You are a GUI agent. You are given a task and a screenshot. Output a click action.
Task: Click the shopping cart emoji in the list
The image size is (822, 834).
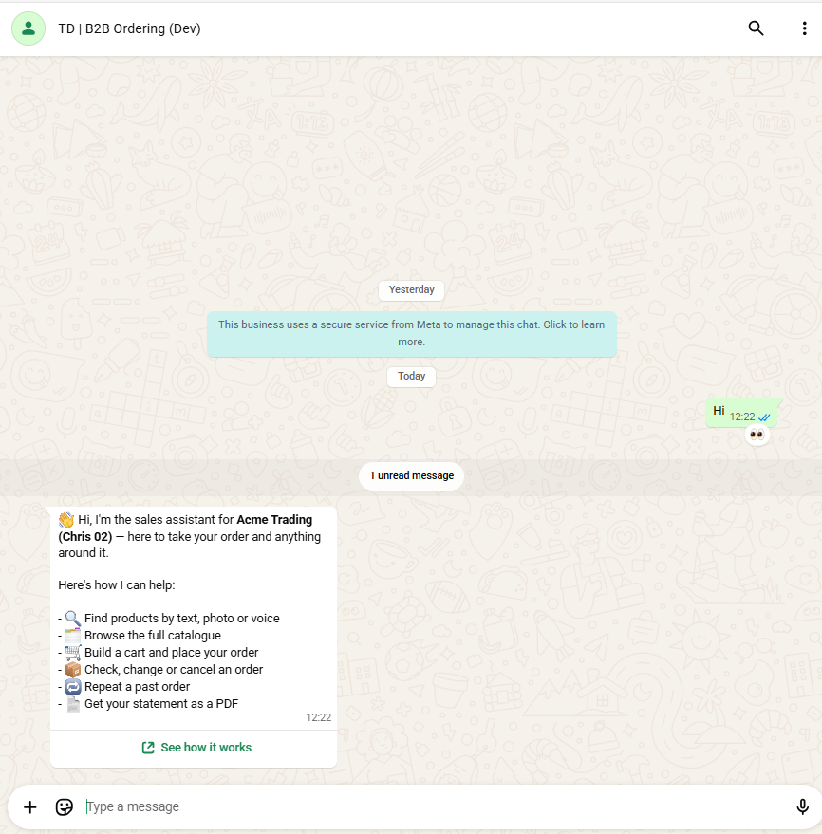[x=73, y=652]
